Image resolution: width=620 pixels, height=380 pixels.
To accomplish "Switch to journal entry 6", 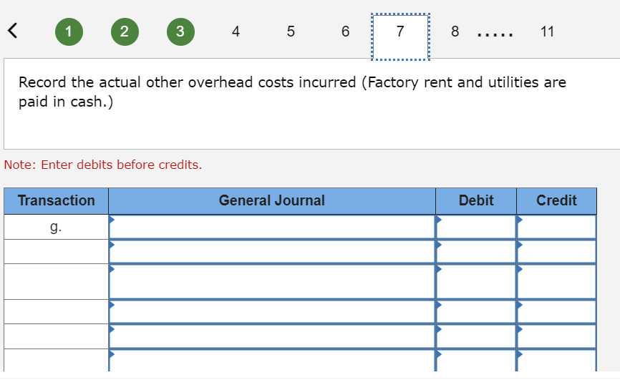I will point(346,31).
